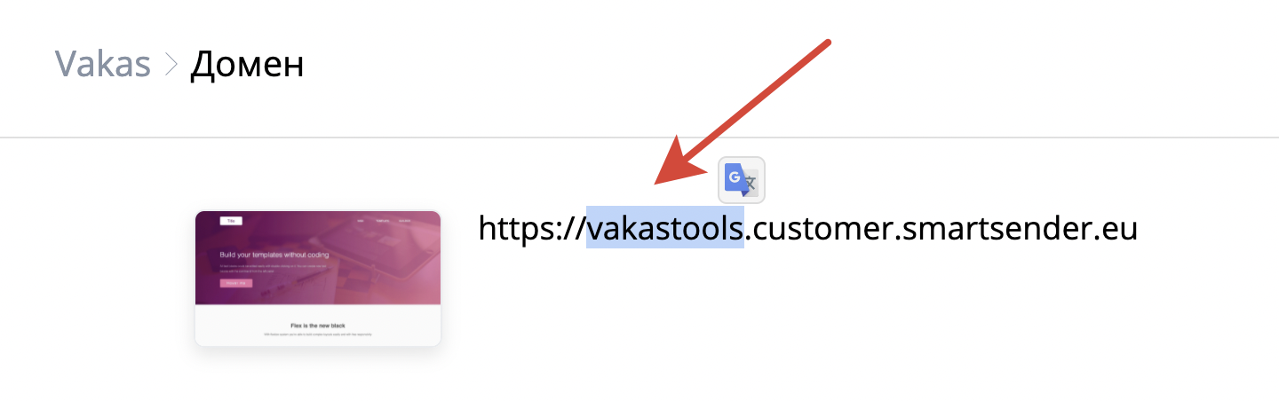The height and width of the screenshot is (401, 1279).
Task: Click the Flex is the new black heading
Action: click(x=318, y=326)
